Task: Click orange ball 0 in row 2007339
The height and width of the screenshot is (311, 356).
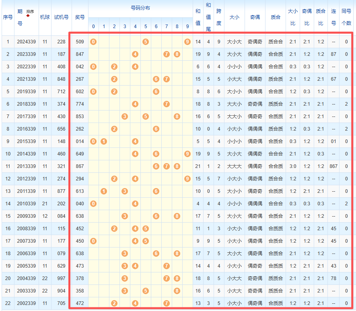Action: (93, 241)
